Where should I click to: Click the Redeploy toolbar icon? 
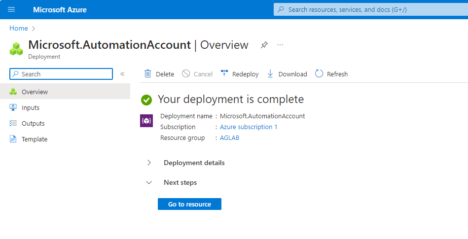point(224,74)
